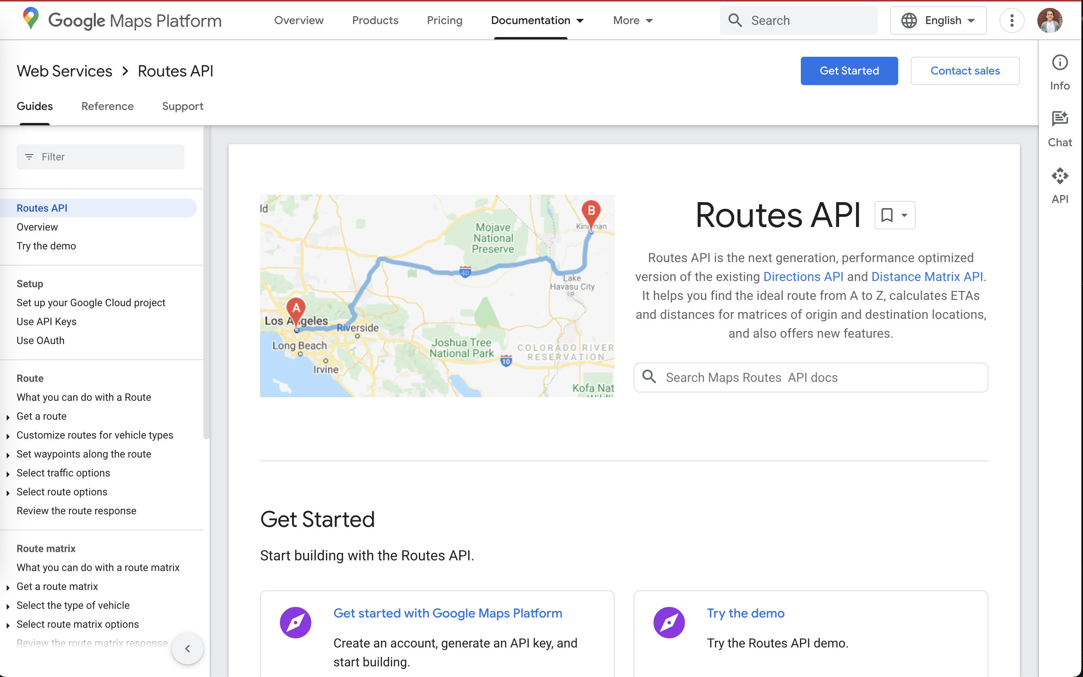The height and width of the screenshot is (677, 1083).
Task: Click the Google Maps Platform logo
Action: pyautogui.click(x=122, y=20)
